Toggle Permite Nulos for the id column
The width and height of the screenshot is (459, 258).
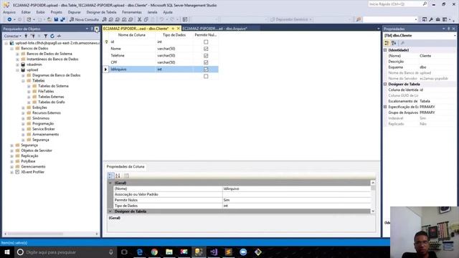click(x=206, y=42)
